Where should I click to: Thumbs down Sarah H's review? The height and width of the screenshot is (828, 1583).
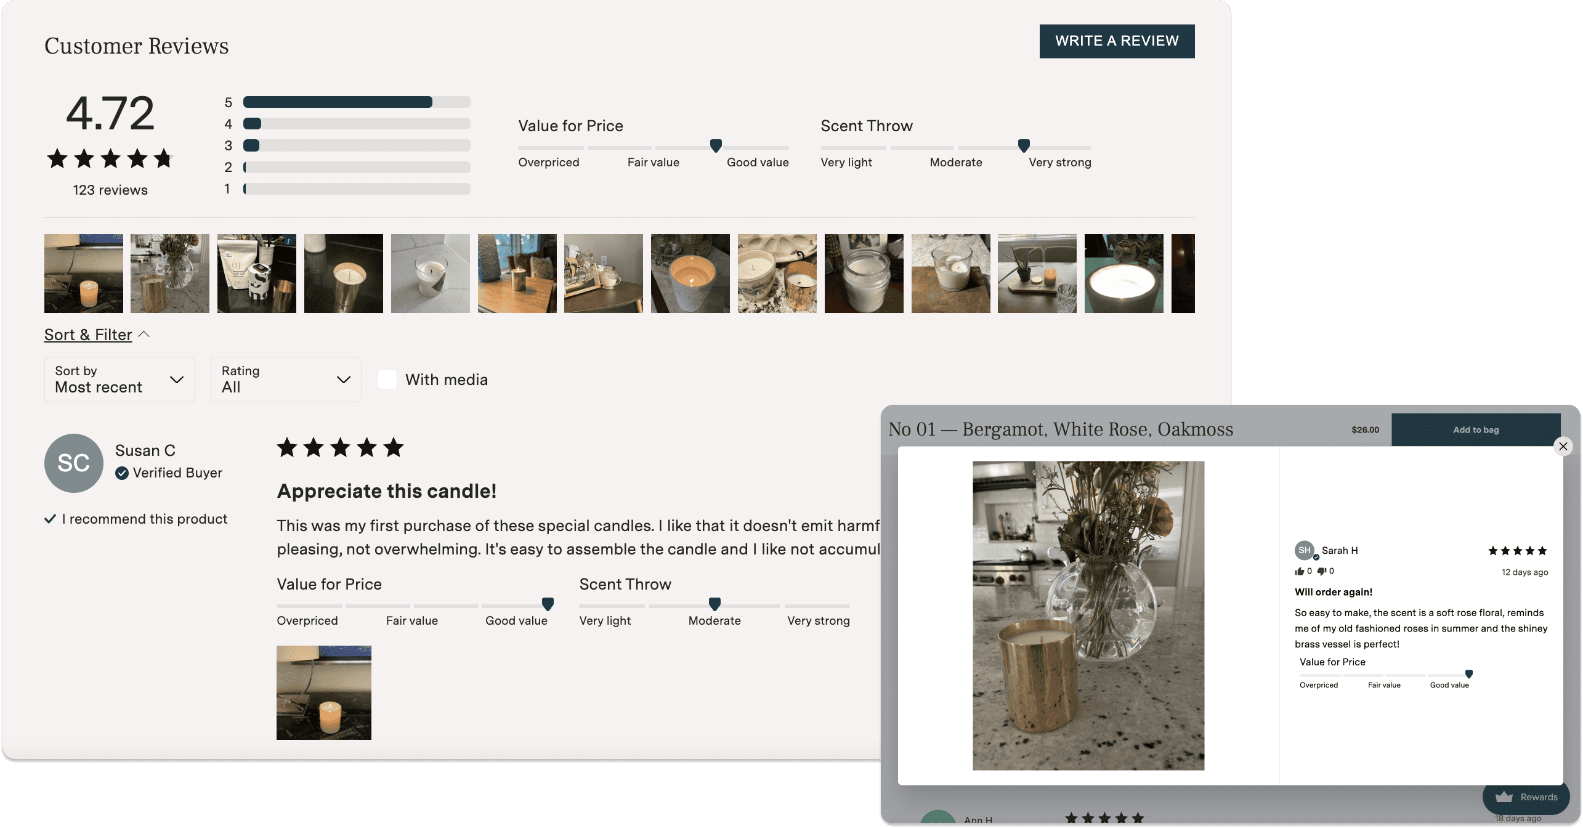pos(1321,571)
